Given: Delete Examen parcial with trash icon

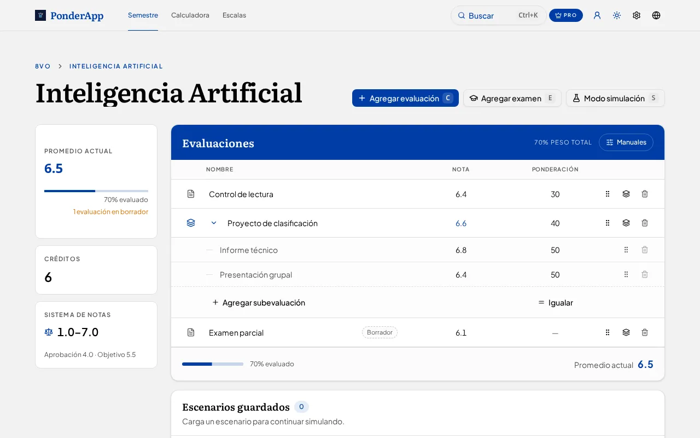Looking at the screenshot, I should [x=645, y=332].
